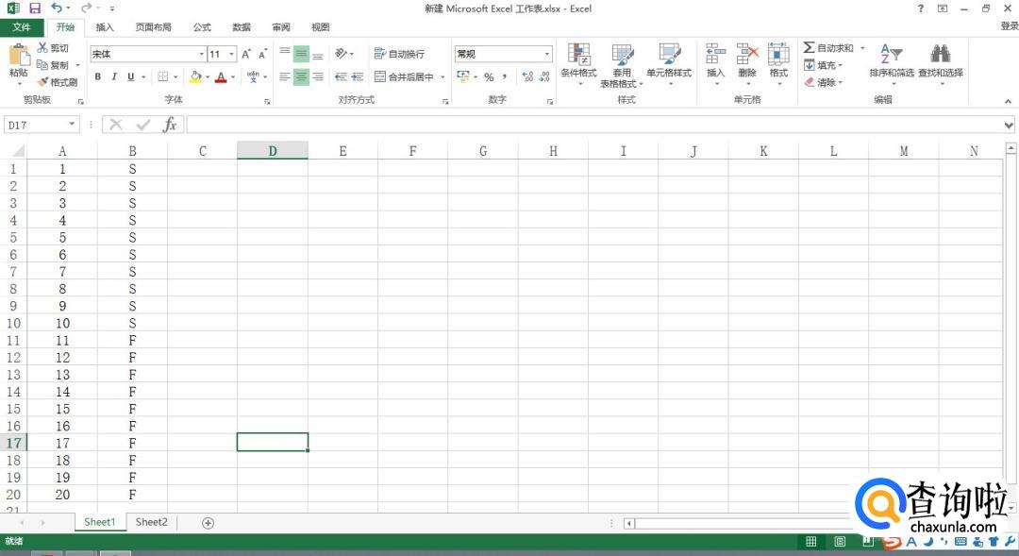Apply comma style
Image resolution: width=1019 pixels, height=556 pixels.
coord(505,76)
